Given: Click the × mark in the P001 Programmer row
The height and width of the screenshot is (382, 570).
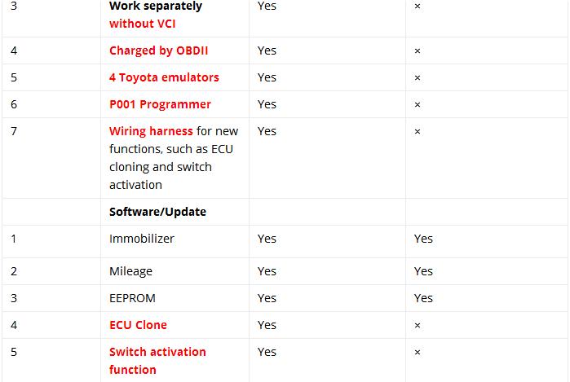Looking at the screenshot, I should click(x=418, y=104).
